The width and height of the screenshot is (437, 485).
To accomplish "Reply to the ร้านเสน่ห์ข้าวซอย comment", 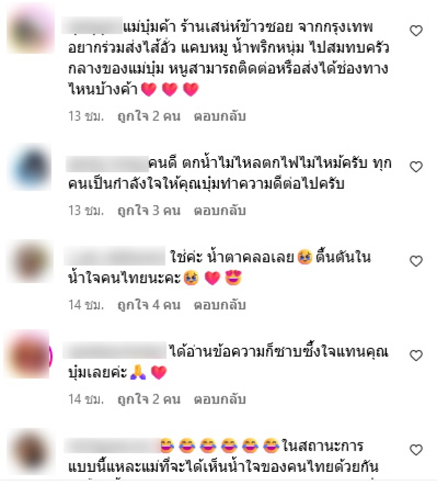I will [x=220, y=116].
